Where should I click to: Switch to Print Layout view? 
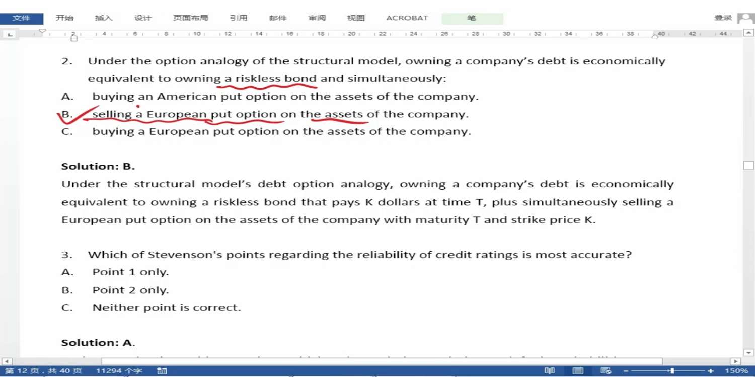click(578, 371)
